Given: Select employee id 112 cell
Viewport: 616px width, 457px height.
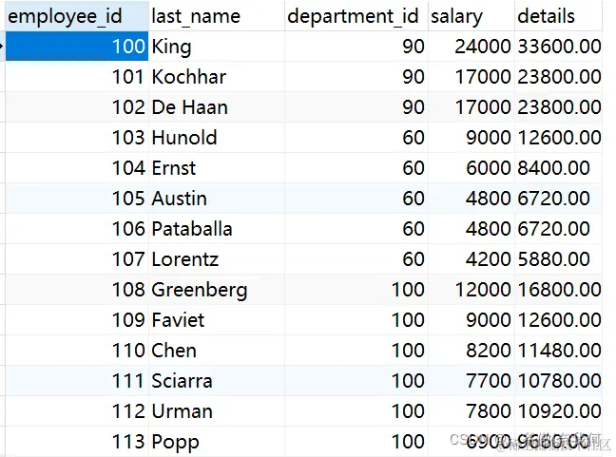Looking at the screenshot, I should tap(77, 411).
